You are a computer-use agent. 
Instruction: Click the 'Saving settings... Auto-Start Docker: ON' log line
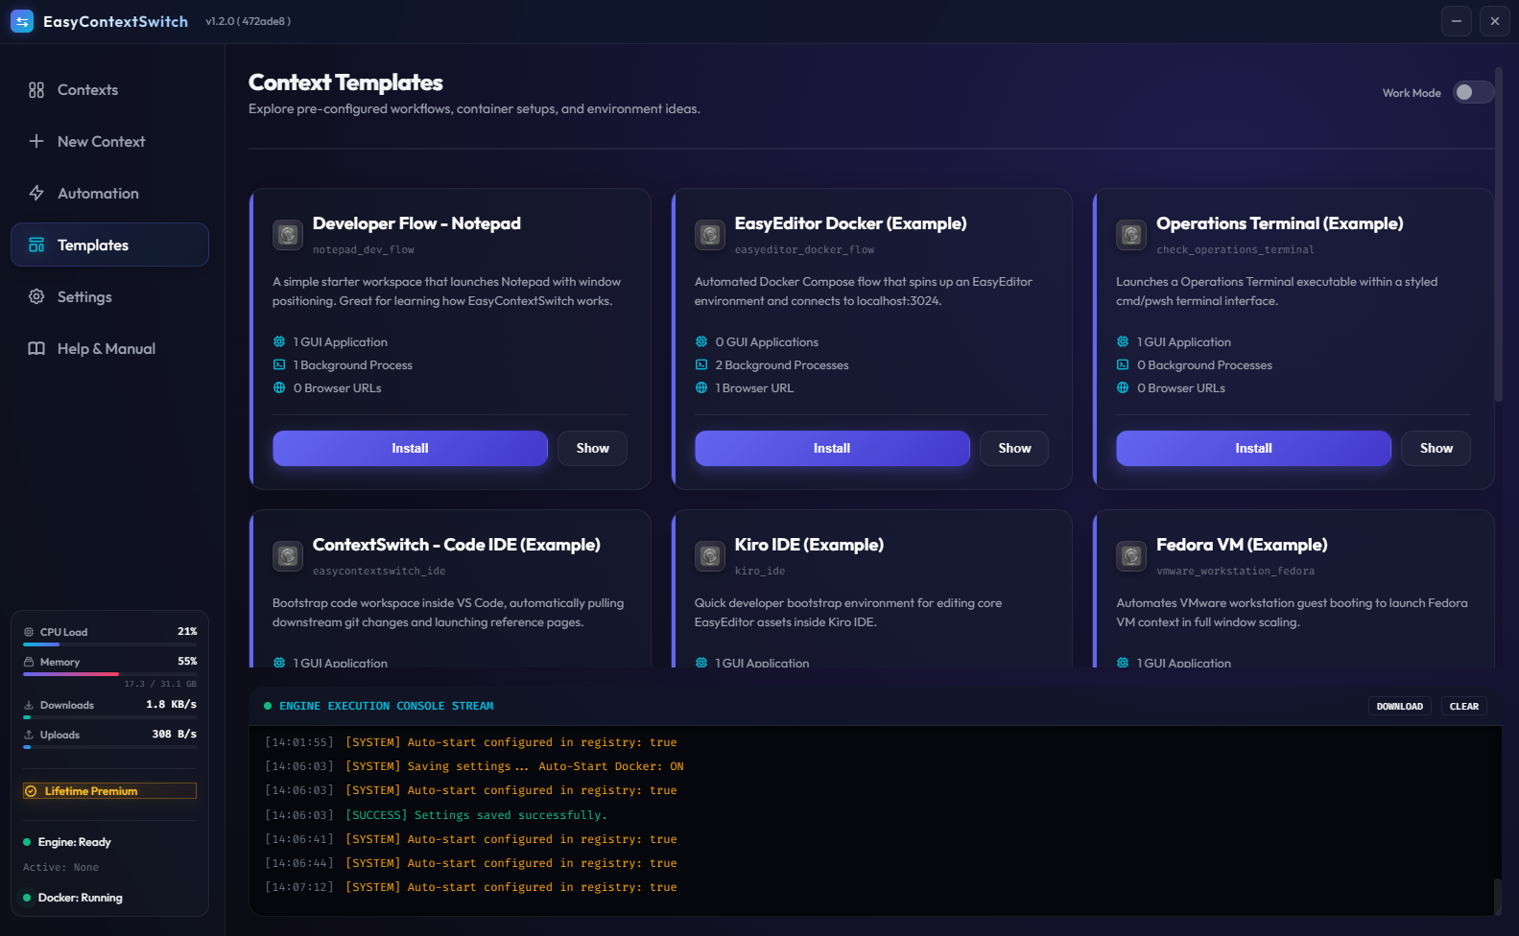[514, 766]
